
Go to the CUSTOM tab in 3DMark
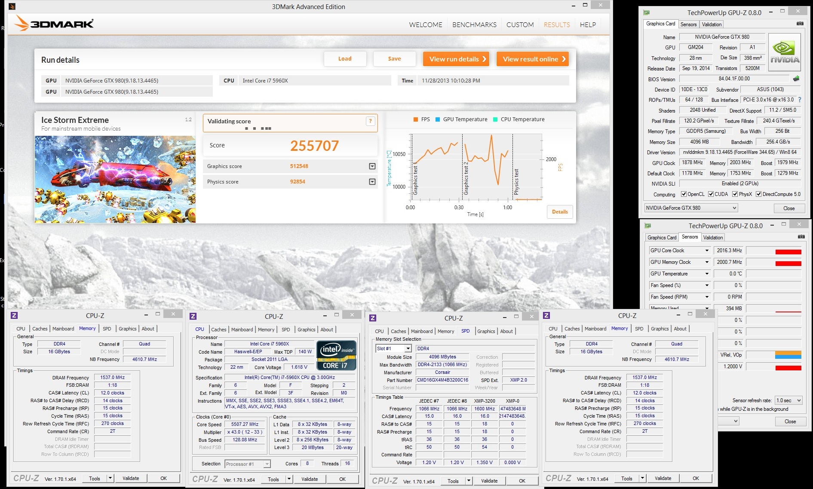pyautogui.click(x=520, y=25)
